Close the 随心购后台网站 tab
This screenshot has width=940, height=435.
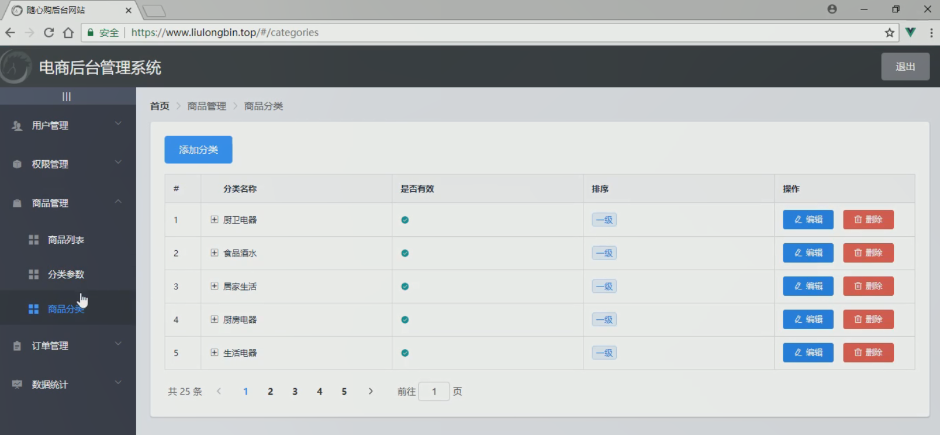(x=129, y=11)
